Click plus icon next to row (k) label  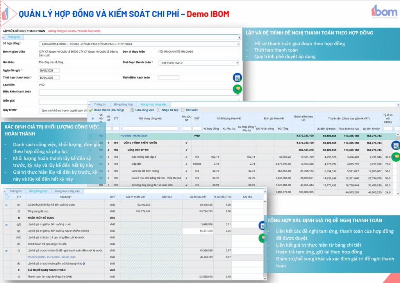pos(84,263)
